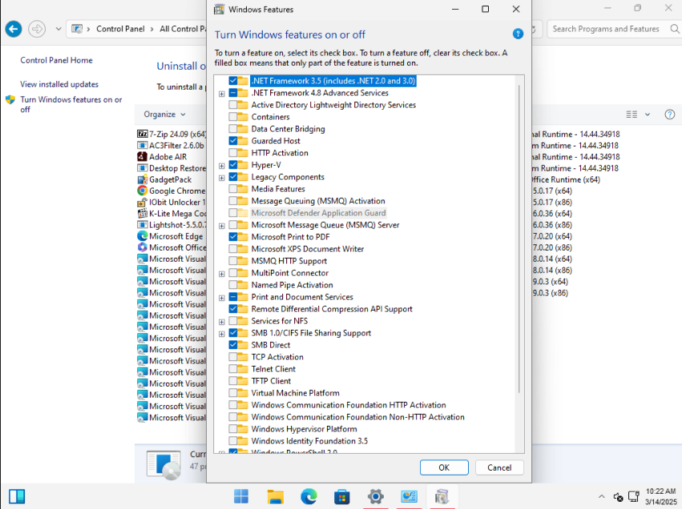Click the forward arrow in Control Panel
This screenshot has width=682, height=509.
point(37,29)
